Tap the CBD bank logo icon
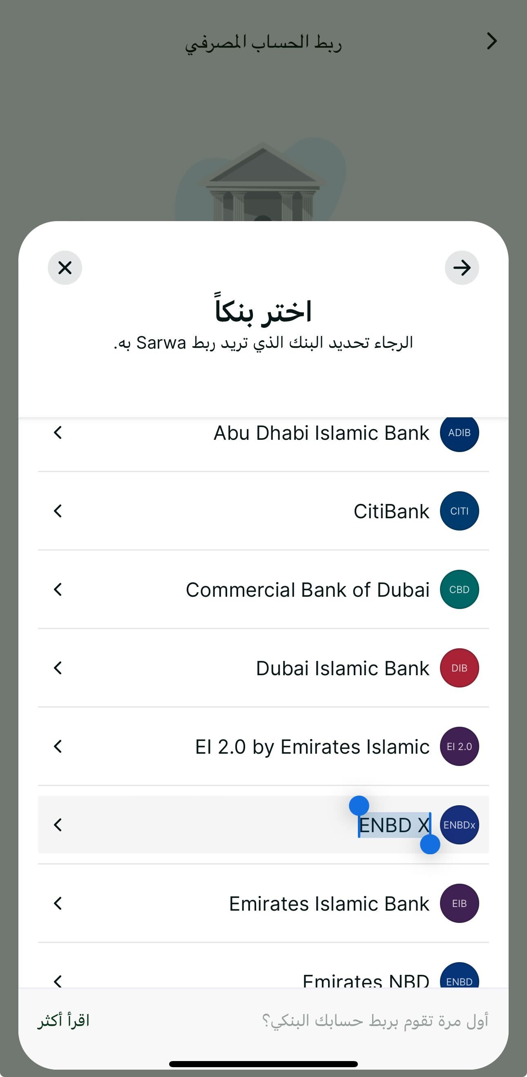Screen dimensions: 527x1077 tap(459, 589)
